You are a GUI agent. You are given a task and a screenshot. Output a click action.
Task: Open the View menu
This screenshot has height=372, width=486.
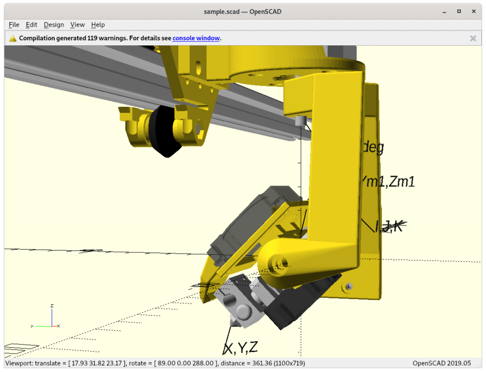click(77, 25)
